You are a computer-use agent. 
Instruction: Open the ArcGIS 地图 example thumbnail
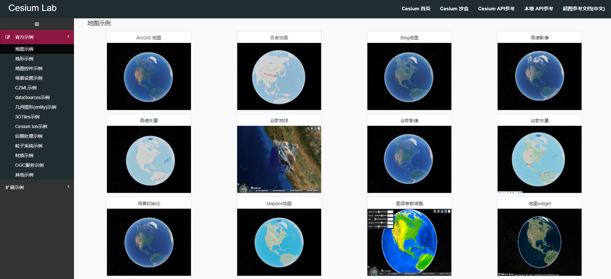[149, 76]
